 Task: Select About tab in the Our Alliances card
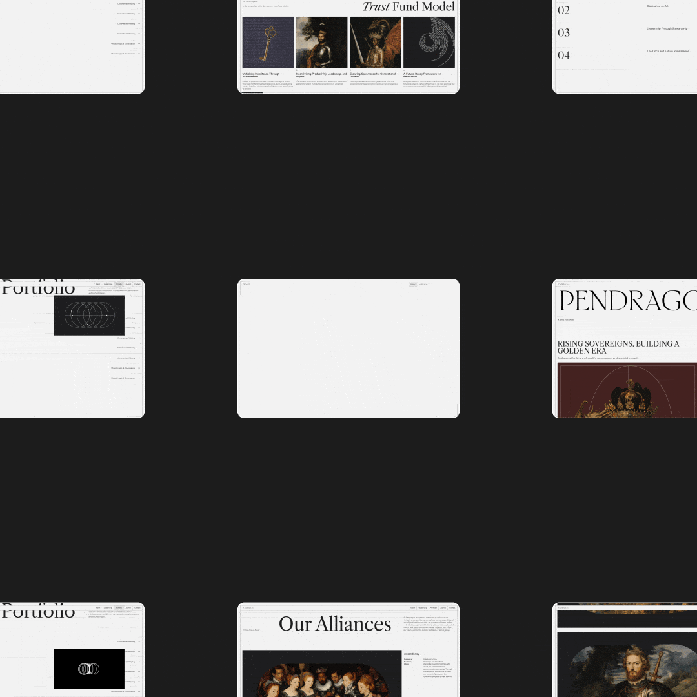pos(412,608)
